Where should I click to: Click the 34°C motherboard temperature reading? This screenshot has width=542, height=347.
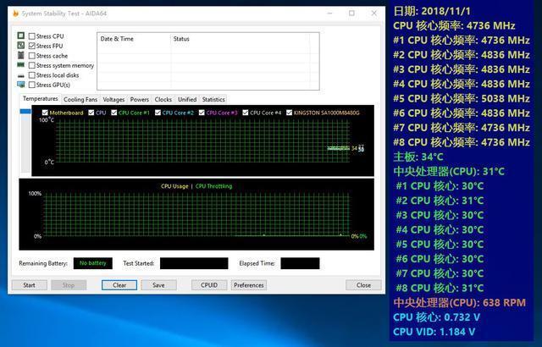point(418,157)
